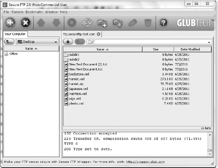Click the Refresh listing toolbar icon
218x168 pixels.
(x=87, y=23)
